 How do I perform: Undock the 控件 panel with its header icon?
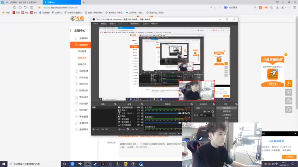tap(236, 104)
